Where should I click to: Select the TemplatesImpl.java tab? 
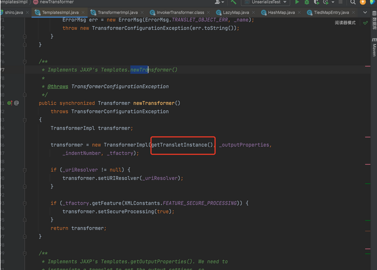point(60,12)
